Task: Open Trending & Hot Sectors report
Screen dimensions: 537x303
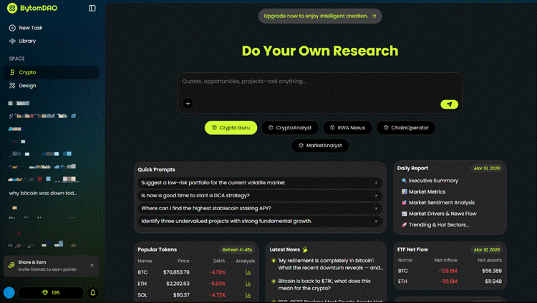Action: (435, 224)
